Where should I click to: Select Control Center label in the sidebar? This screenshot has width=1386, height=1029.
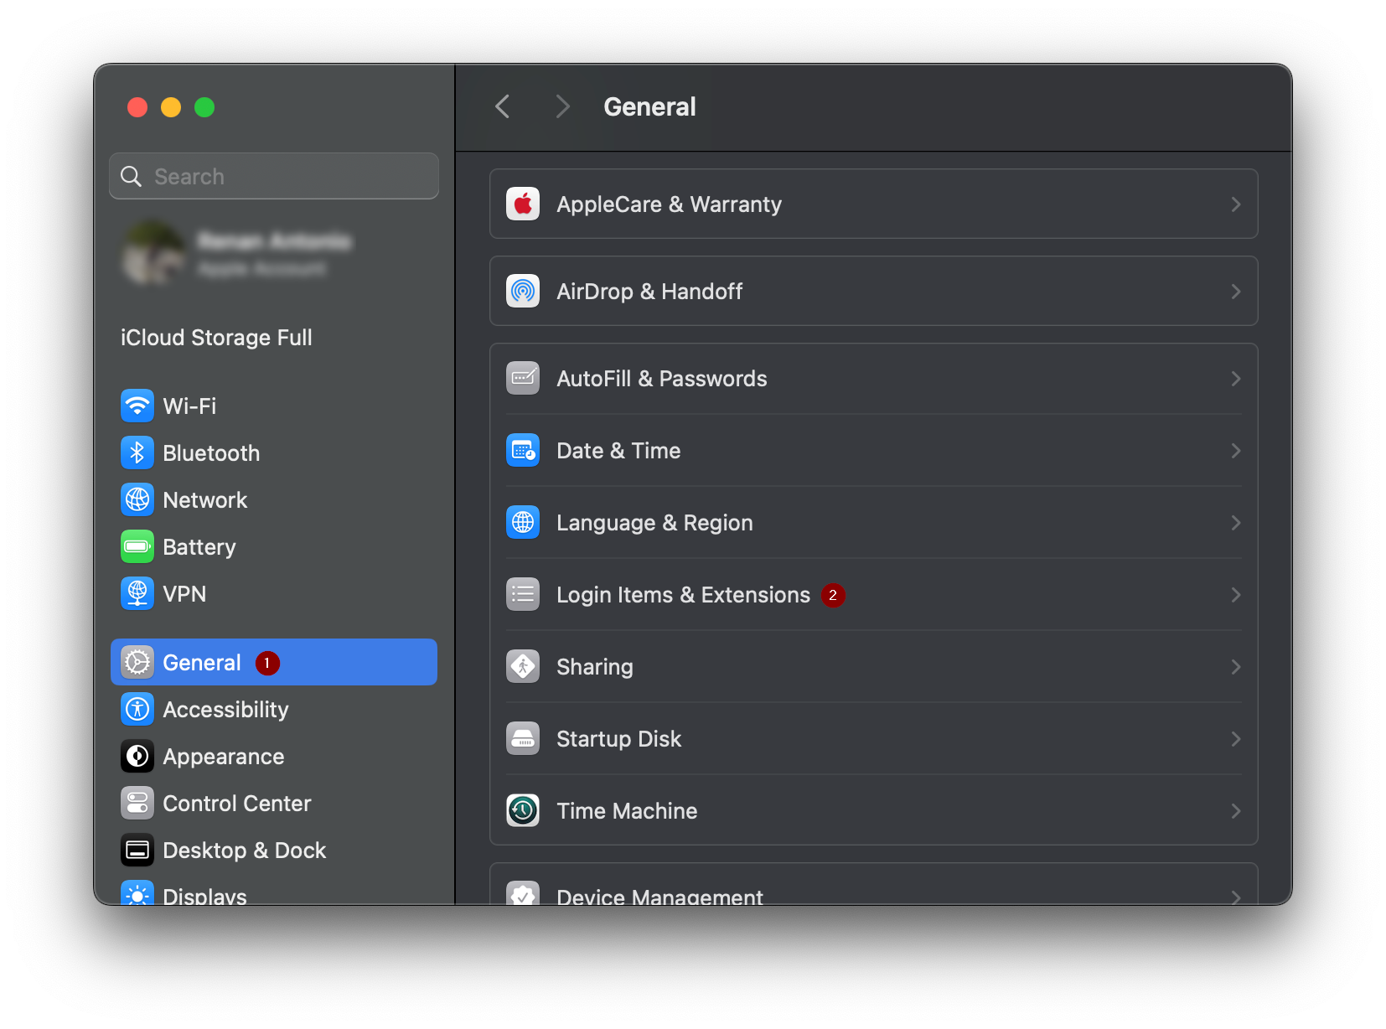237,804
